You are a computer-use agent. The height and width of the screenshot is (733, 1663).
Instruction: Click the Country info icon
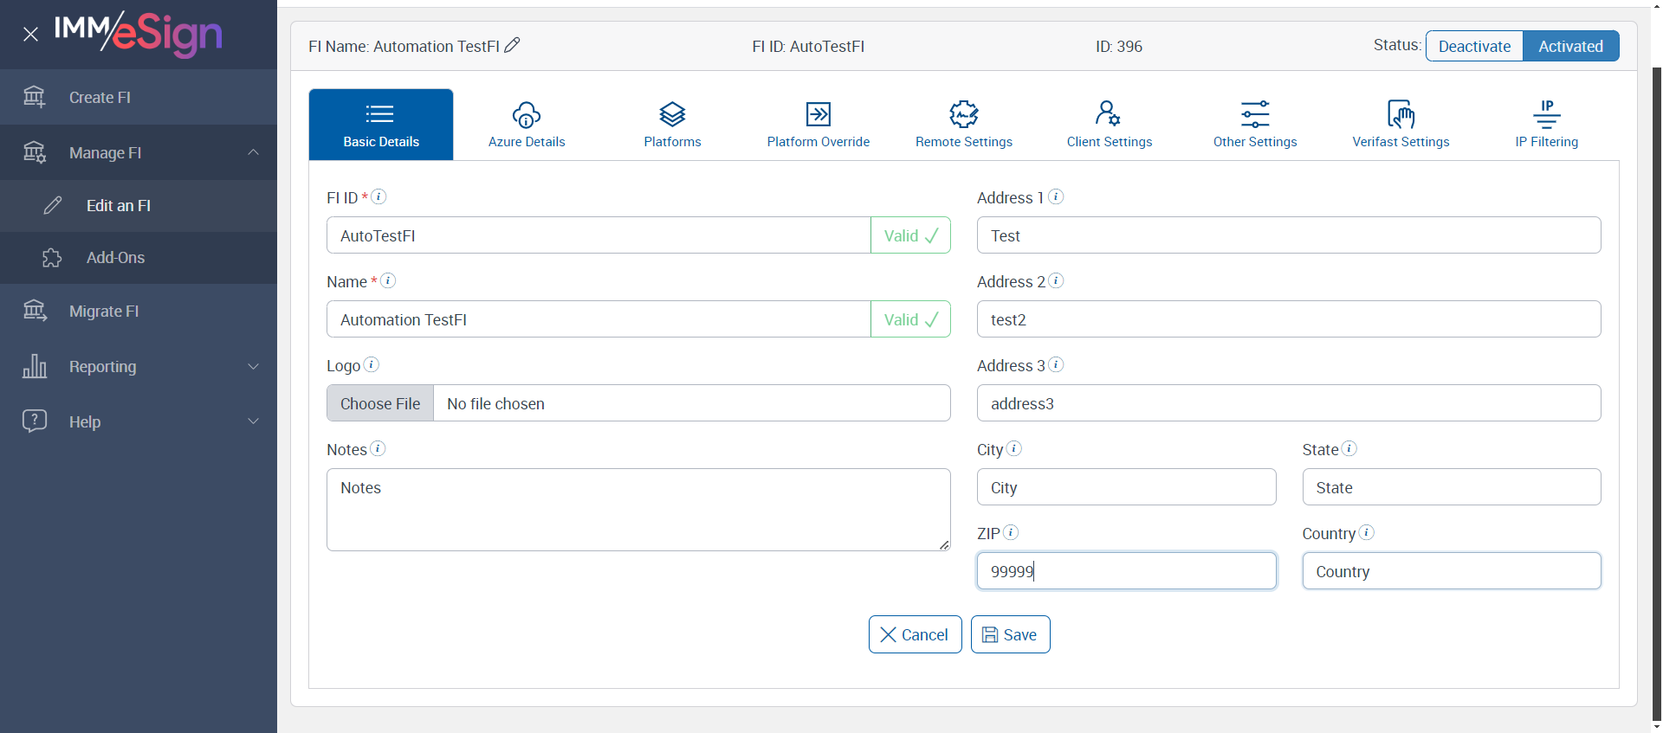[1366, 532]
